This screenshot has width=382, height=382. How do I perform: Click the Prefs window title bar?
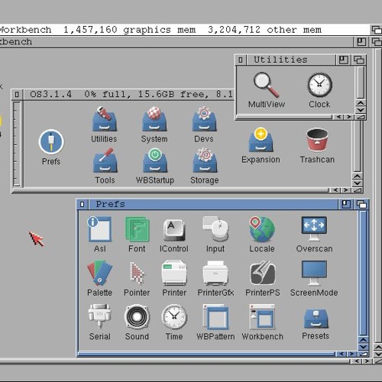pyautogui.click(x=213, y=204)
